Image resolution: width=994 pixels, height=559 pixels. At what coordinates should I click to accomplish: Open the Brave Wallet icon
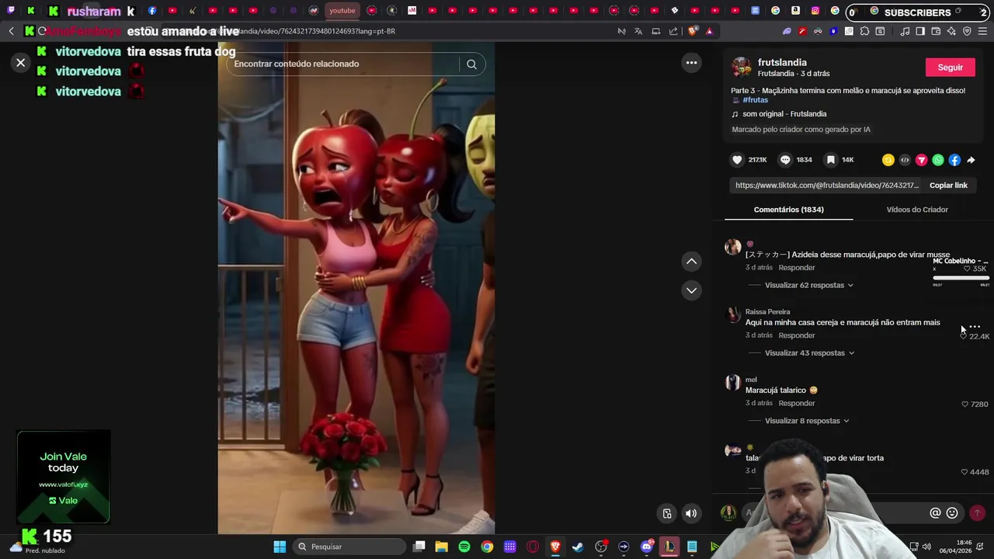tap(936, 31)
